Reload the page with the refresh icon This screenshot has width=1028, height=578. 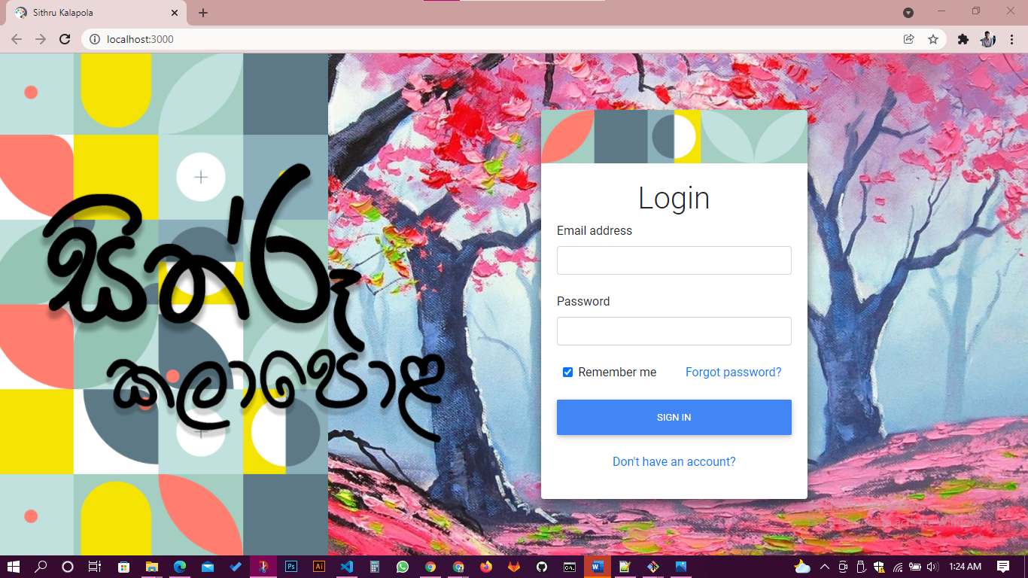click(x=65, y=39)
